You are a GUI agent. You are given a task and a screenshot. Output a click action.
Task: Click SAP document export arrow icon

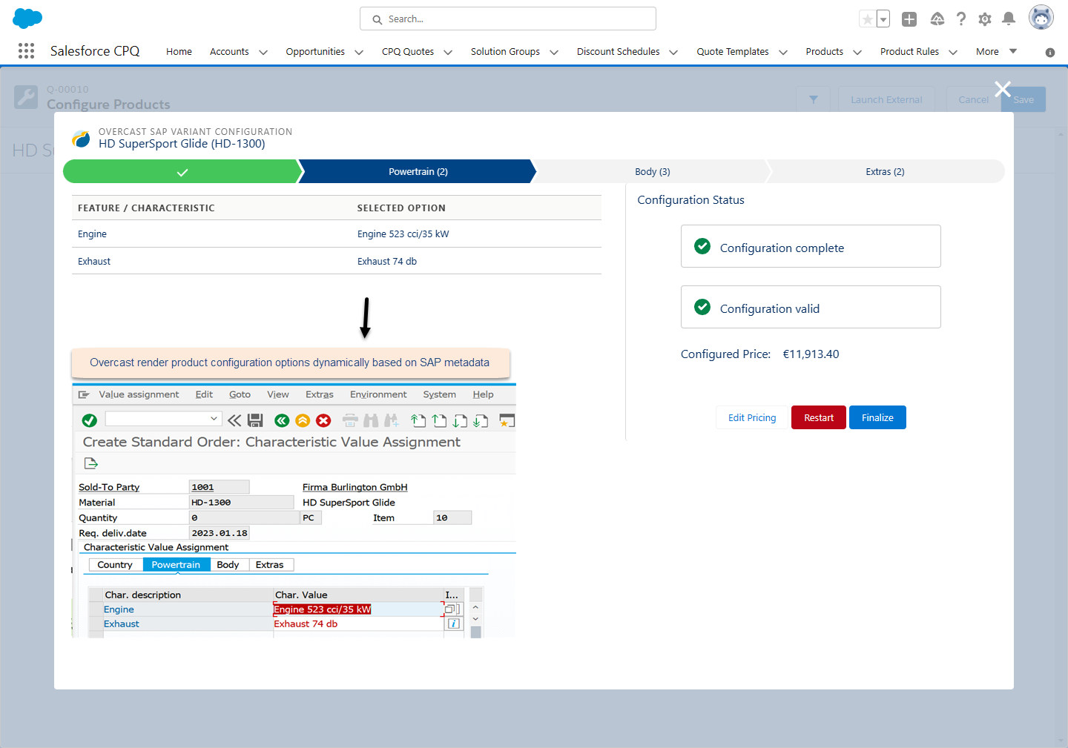tap(91, 463)
